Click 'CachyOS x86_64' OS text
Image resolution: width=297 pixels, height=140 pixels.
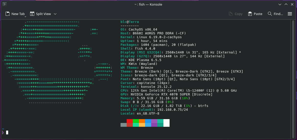click(143, 30)
